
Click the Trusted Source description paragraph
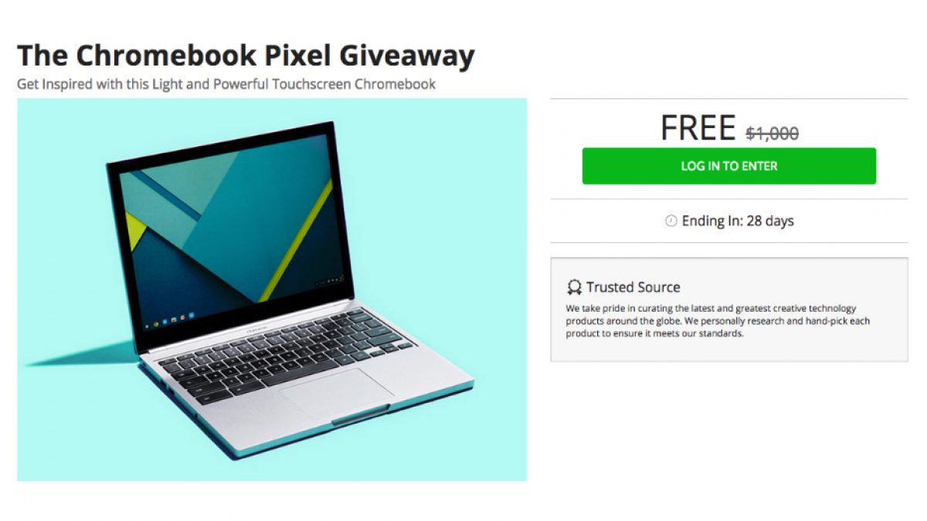pos(718,321)
